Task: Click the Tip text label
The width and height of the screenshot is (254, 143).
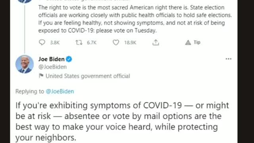Action: pyautogui.click(x=197, y=43)
